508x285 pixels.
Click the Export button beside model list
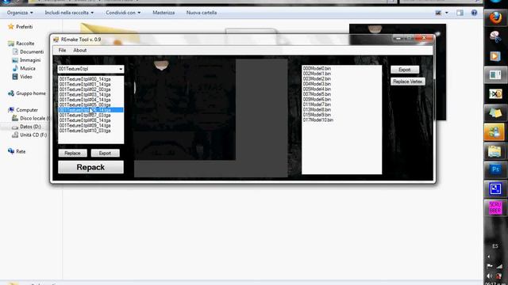(x=405, y=70)
